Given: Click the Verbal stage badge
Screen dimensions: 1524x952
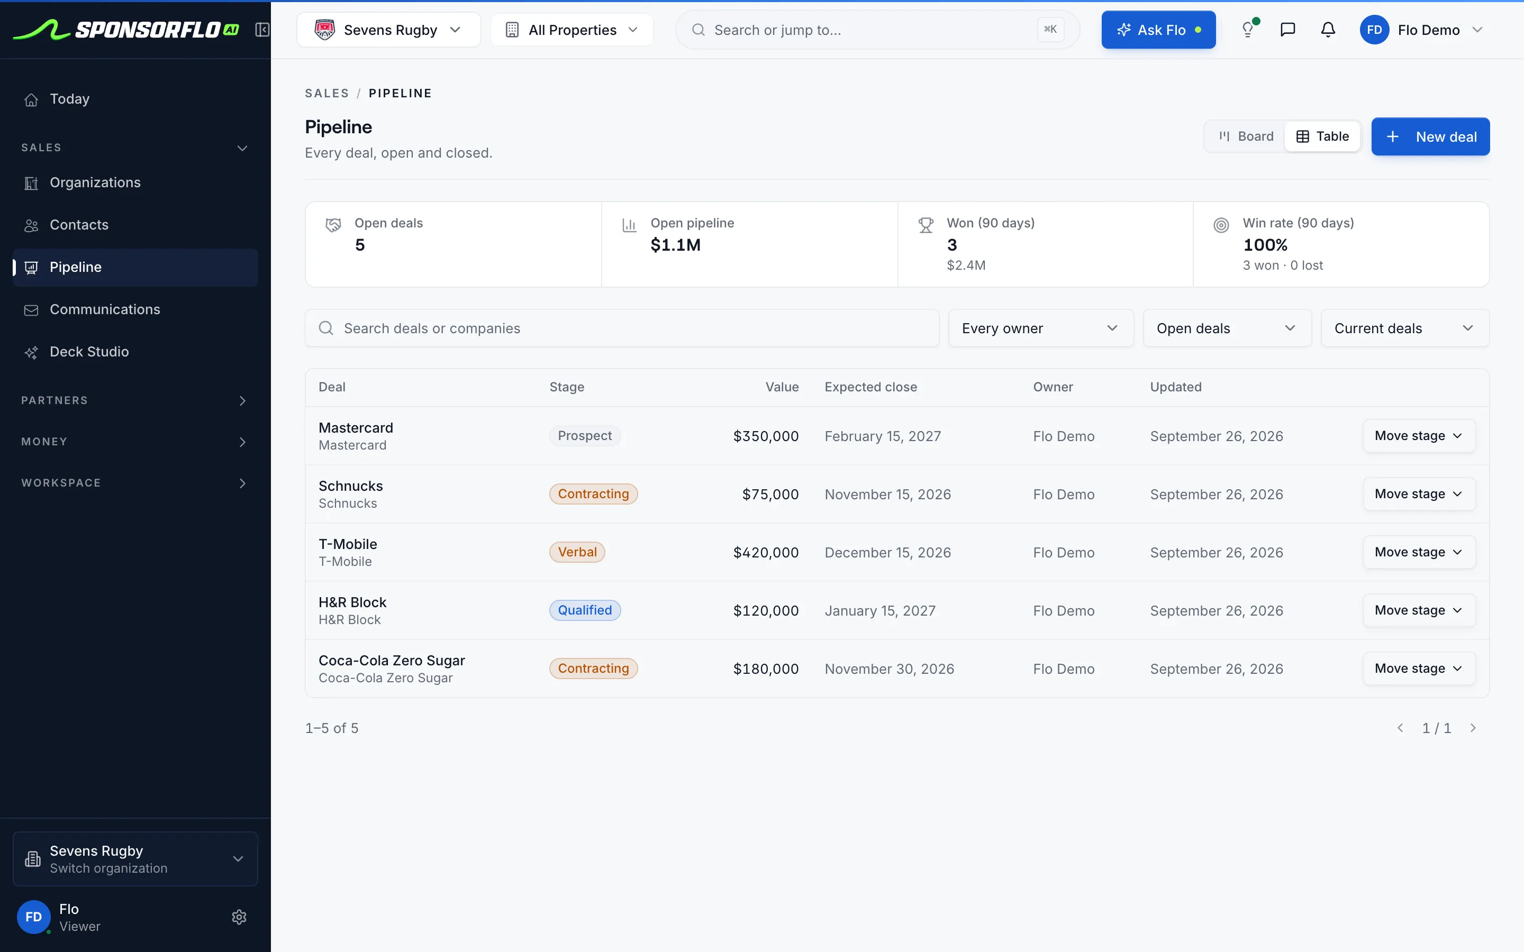Looking at the screenshot, I should click(x=577, y=552).
